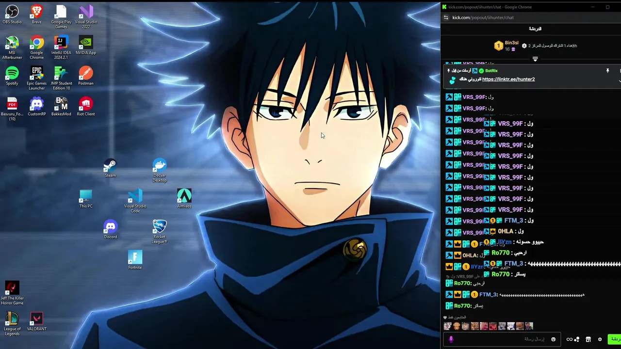621x349 pixels.
Task: Select the JMP Student Edition 18 icon
Action: (61, 78)
